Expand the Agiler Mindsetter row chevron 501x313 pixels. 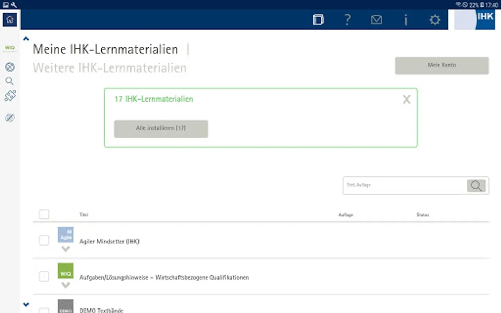[x=65, y=249]
